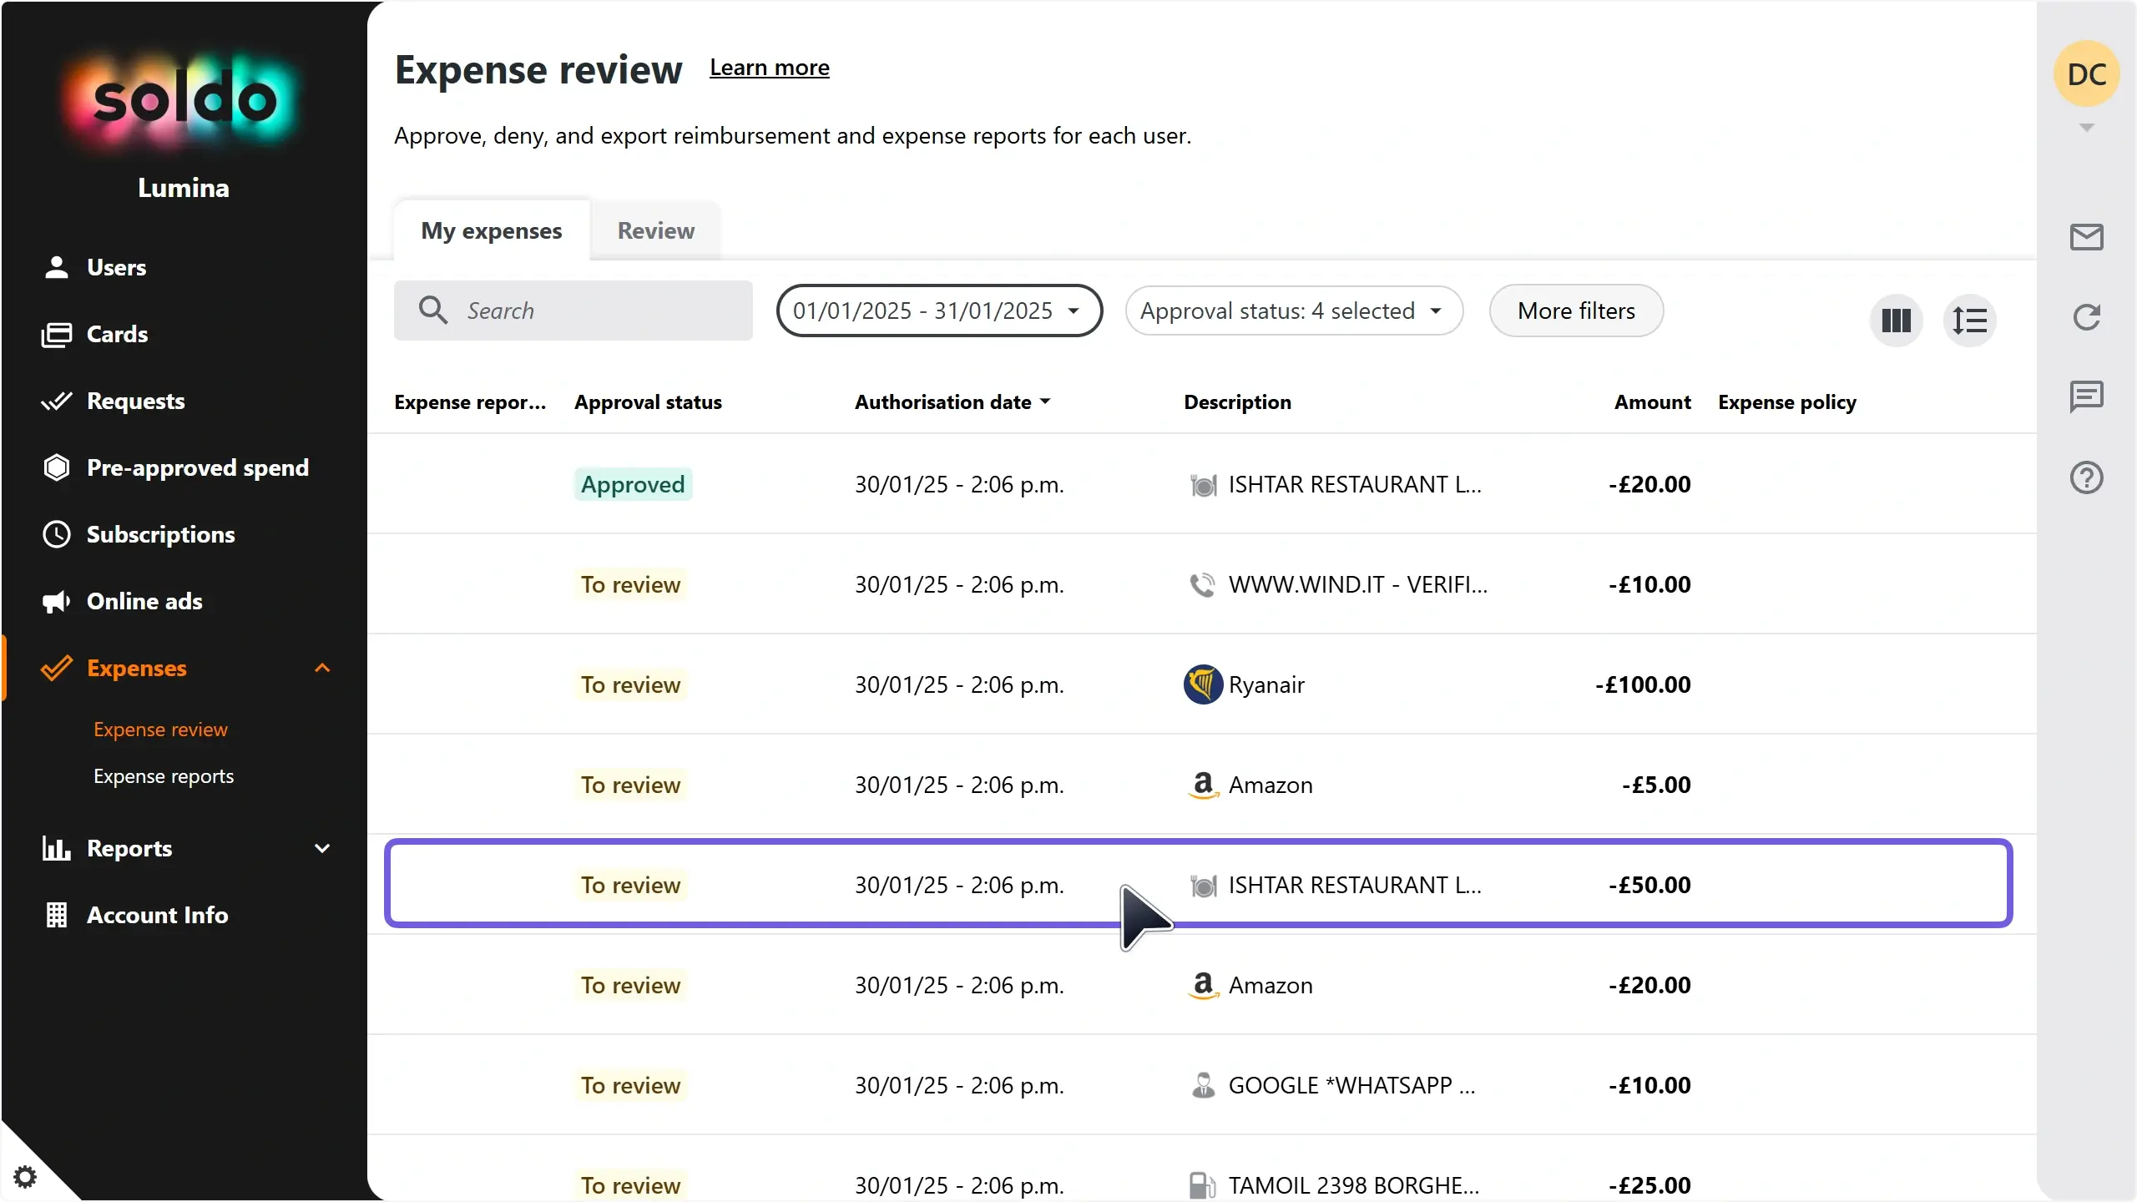Open the Learn more link
Screen dimensions: 2137x1202
coord(769,68)
